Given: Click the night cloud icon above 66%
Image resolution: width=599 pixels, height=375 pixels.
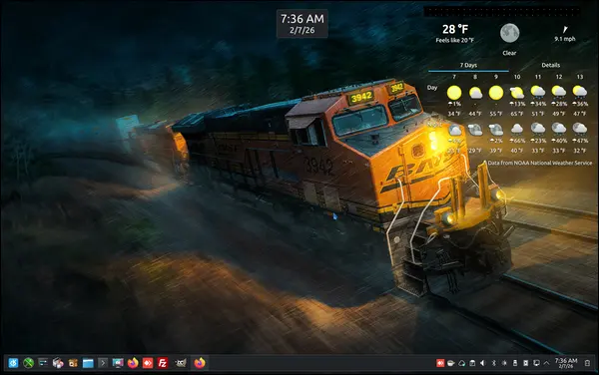Looking at the screenshot, I should (x=517, y=129).
